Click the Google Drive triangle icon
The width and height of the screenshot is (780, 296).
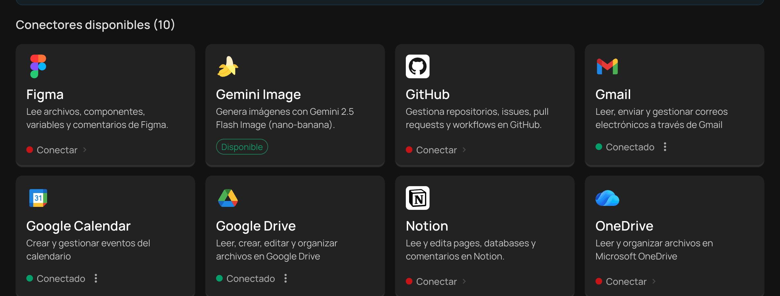(x=228, y=198)
